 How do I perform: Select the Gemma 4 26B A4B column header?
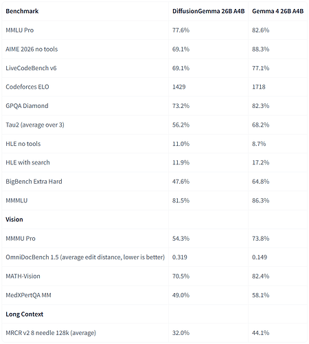pos(277,11)
